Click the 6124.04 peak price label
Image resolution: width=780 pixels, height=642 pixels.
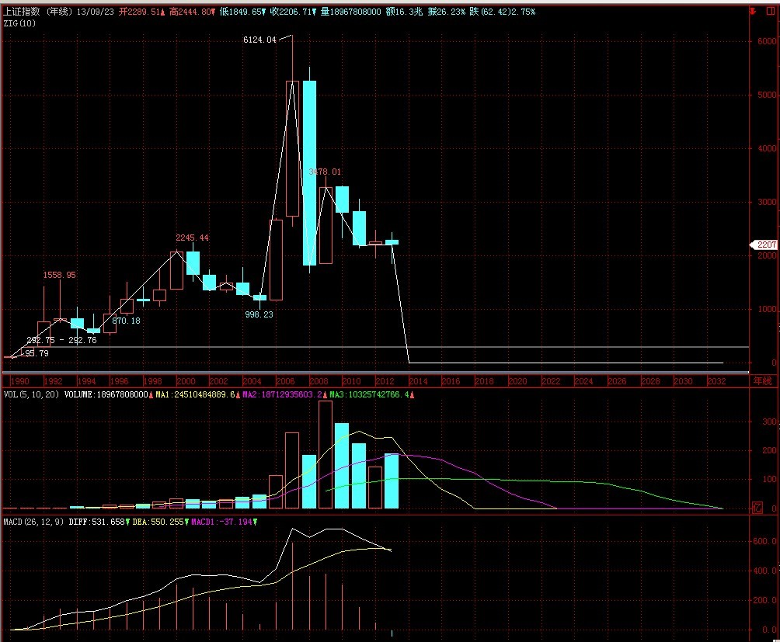point(259,40)
